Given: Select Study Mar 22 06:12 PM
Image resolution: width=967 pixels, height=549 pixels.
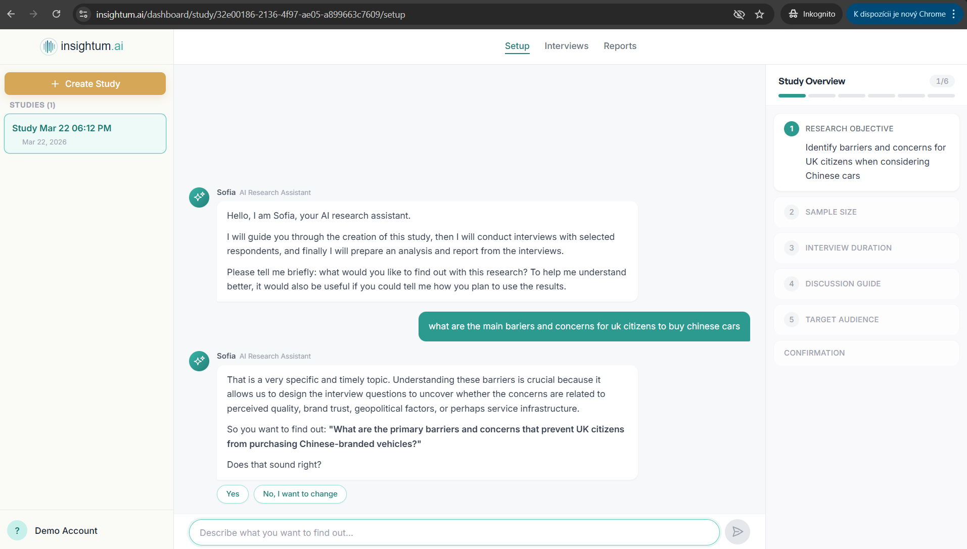Looking at the screenshot, I should click(x=85, y=134).
